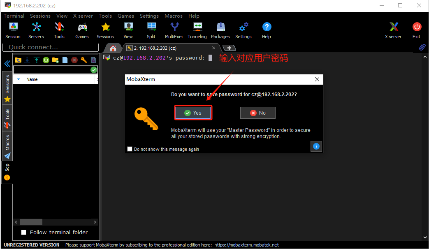This screenshot has height=249, width=429.
Task: Click the Quick connect field
Action: (51, 47)
